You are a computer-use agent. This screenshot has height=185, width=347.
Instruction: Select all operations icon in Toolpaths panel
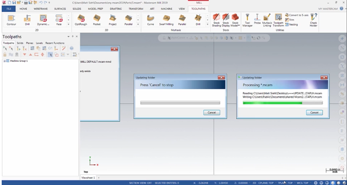[5, 48]
